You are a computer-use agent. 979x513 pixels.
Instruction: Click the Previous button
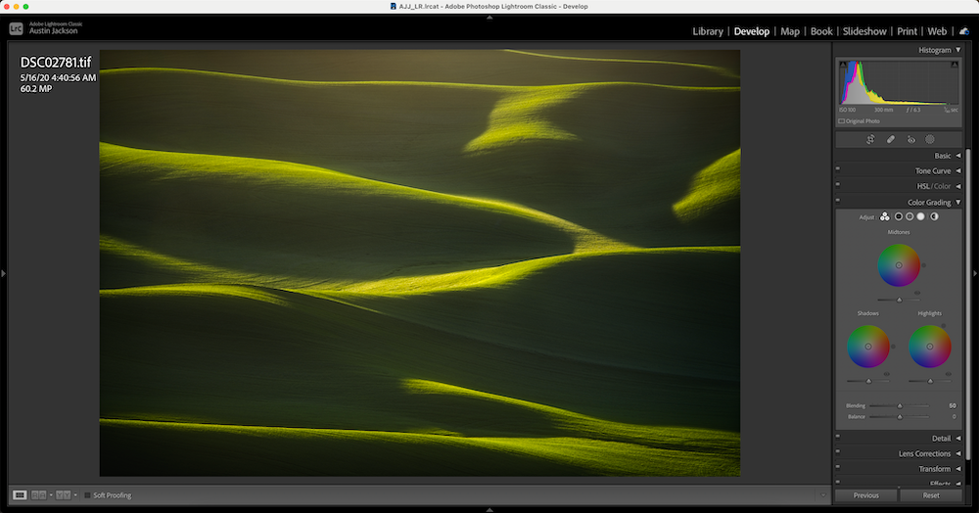tap(866, 495)
